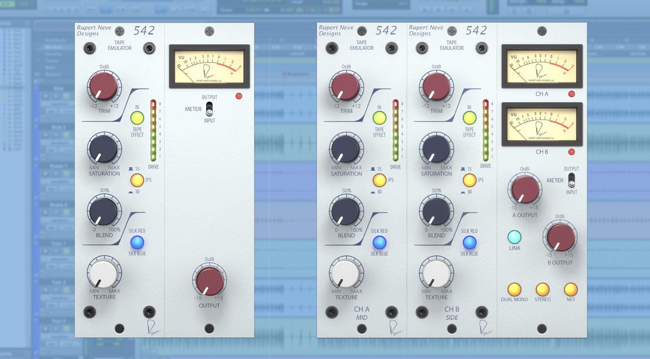Toggle the CH A IPS speed button
Screen dimensions: 650x359
click(x=379, y=180)
